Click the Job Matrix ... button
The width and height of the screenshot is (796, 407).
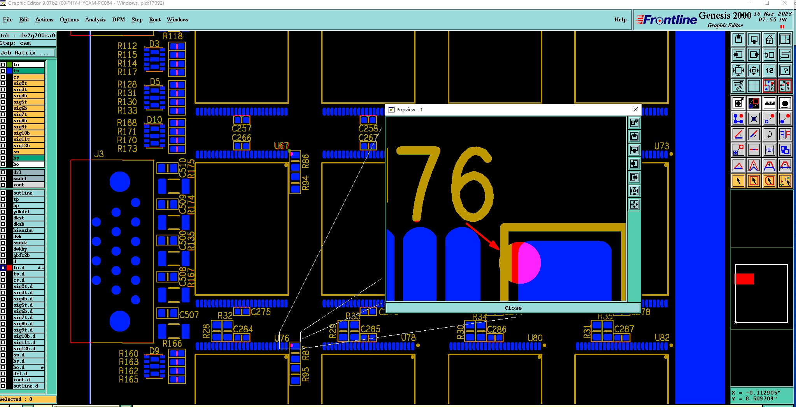[x=28, y=53]
